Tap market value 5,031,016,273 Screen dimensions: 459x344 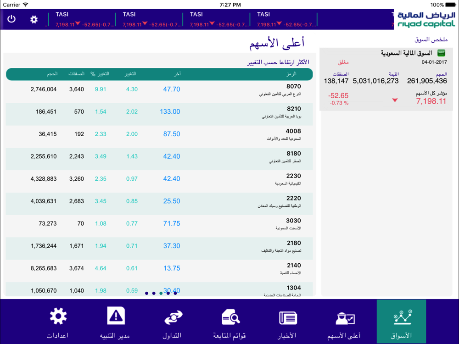coord(375,81)
